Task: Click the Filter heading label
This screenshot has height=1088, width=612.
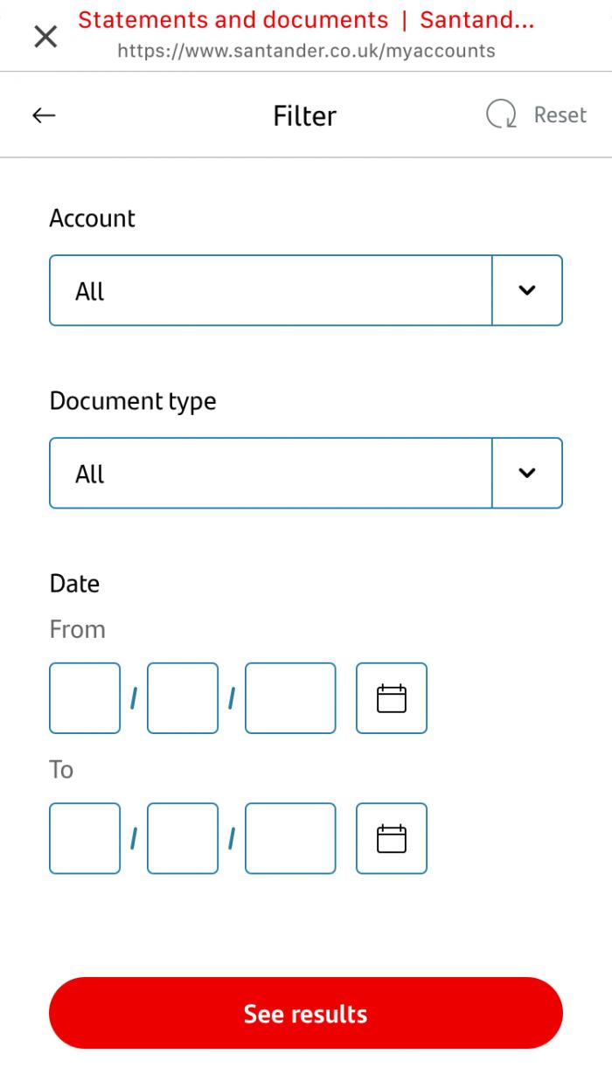Action: coord(305,114)
